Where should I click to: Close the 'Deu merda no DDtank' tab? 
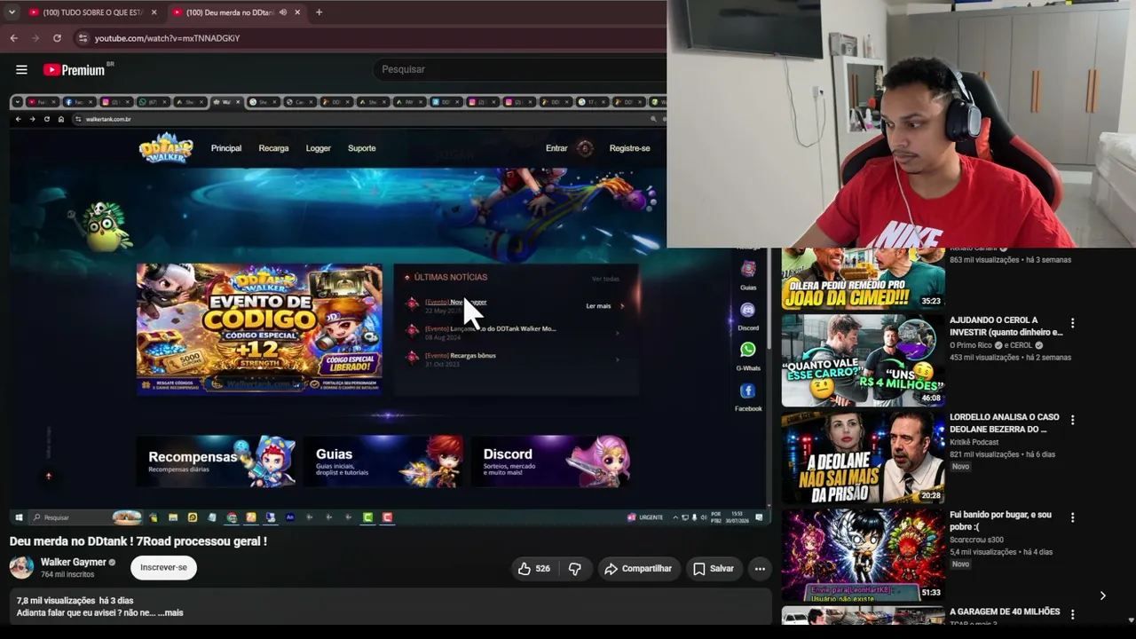pyautogui.click(x=297, y=12)
